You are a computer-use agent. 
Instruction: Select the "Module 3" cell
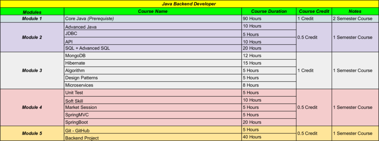32,70
